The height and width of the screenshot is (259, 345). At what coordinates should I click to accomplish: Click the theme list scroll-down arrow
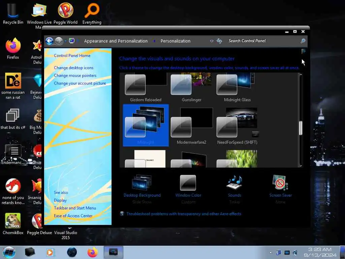pos(301,166)
